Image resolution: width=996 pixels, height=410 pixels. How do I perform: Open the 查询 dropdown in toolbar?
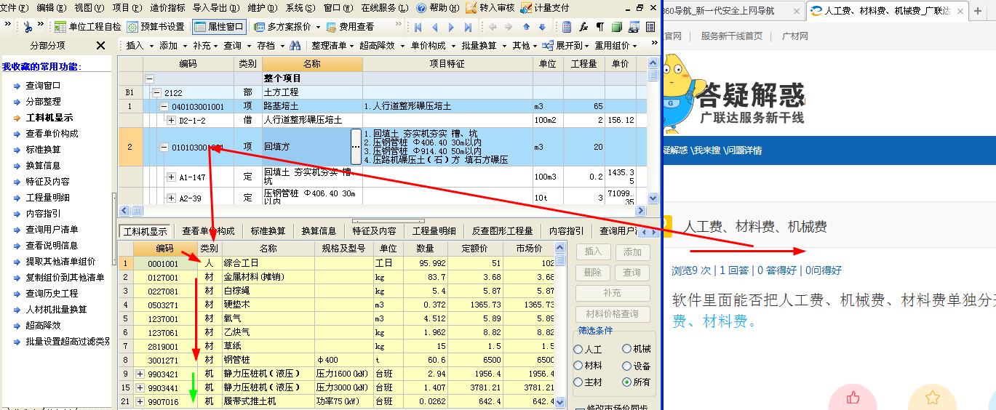pos(237,45)
